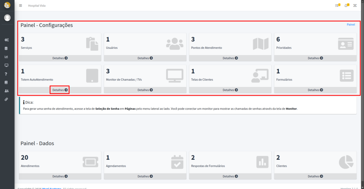The height and width of the screenshot is (189, 364).
Task: Open Detalhes for Respostas de Formulários
Action: (x=230, y=177)
